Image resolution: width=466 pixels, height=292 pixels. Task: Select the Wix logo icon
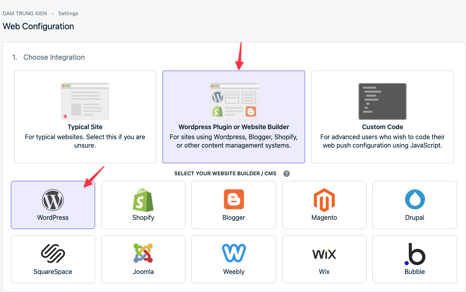(324, 254)
